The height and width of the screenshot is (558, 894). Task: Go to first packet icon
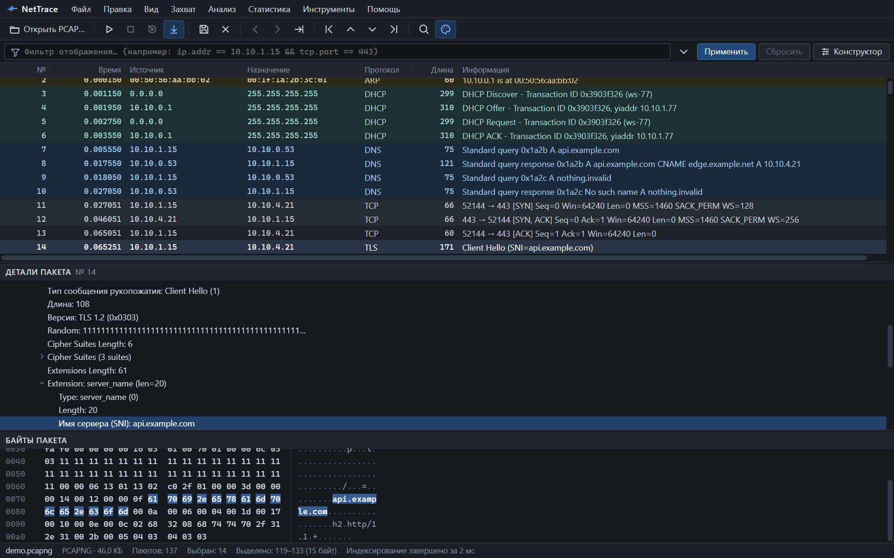pos(329,29)
